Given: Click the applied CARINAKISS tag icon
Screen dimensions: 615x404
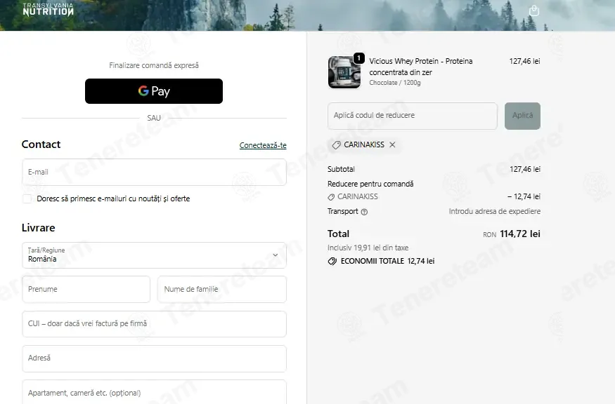Looking at the screenshot, I should (336, 145).
